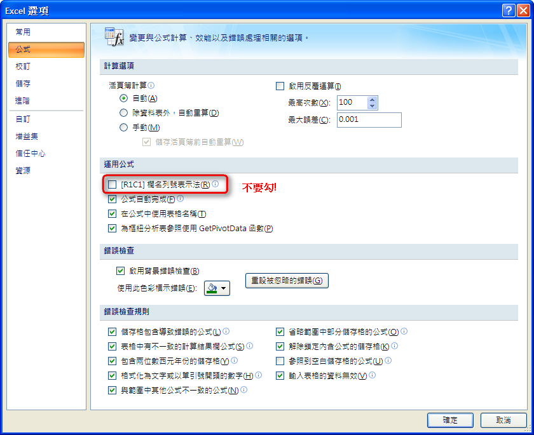Image resolution: width=534 pixels, height=435 pixels.
Task: Click the 取消 button
Action: pos(503,420)
